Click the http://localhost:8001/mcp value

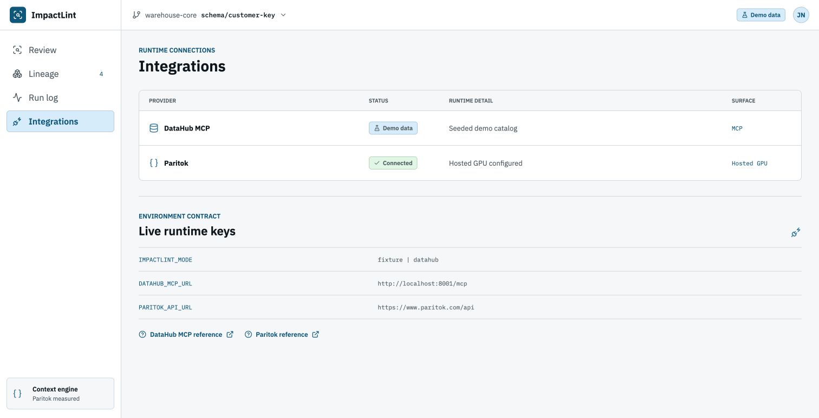click(422, 284)
